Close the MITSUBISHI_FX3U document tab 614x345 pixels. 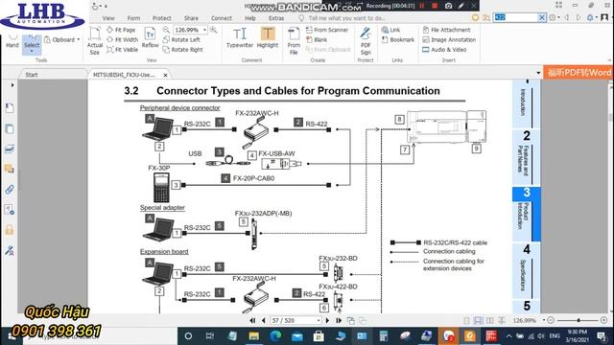click(165, 75)
